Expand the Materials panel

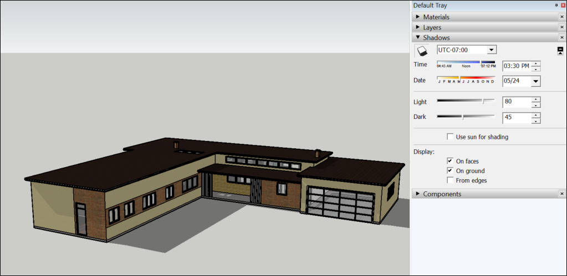(436, 17)
